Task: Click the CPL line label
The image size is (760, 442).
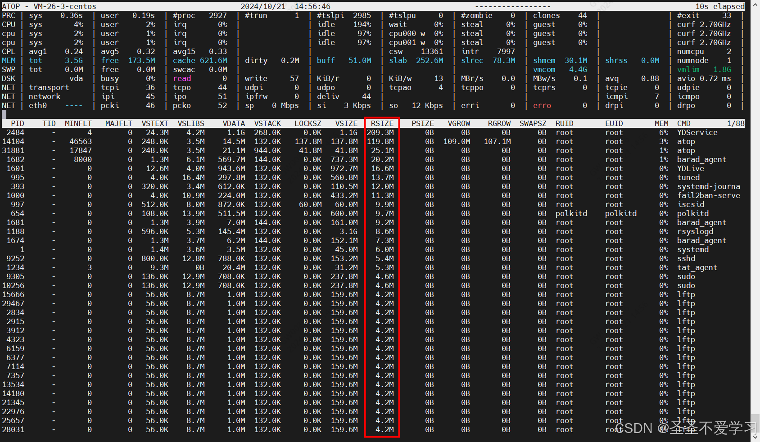Action: [x=9, y=51]
